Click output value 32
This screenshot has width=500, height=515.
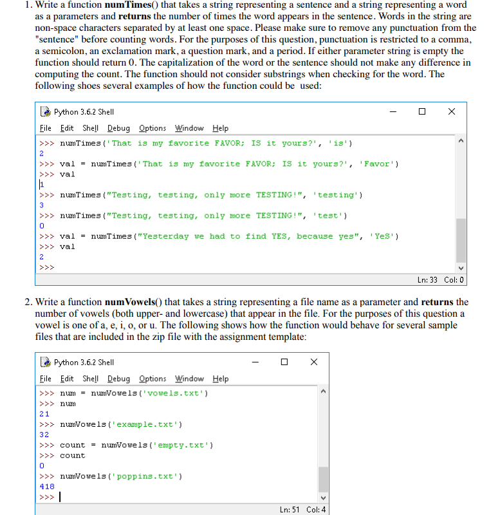pyautogui.click(x=44, y=435)
